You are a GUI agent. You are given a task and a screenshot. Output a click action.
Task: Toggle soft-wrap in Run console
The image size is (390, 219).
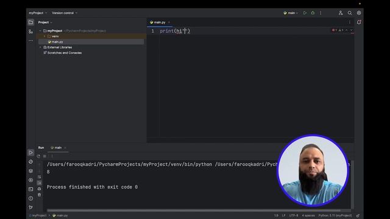pos(39,177)
